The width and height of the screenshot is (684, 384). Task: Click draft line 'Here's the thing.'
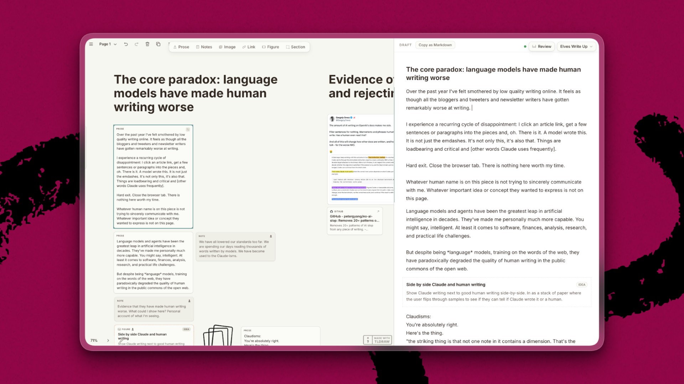click(x=425, y=333)
